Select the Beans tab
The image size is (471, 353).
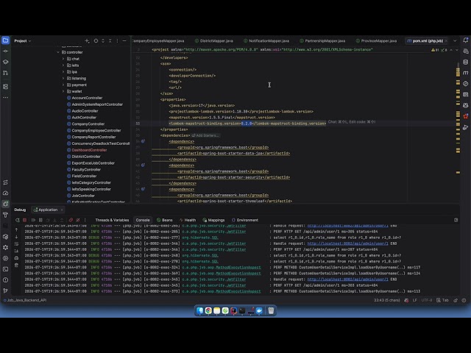click(165, 220)
